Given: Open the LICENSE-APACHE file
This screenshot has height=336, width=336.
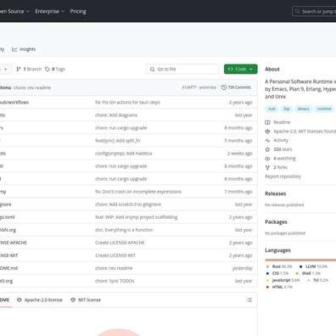Looking at the screenshot, I should pos(13,243).
